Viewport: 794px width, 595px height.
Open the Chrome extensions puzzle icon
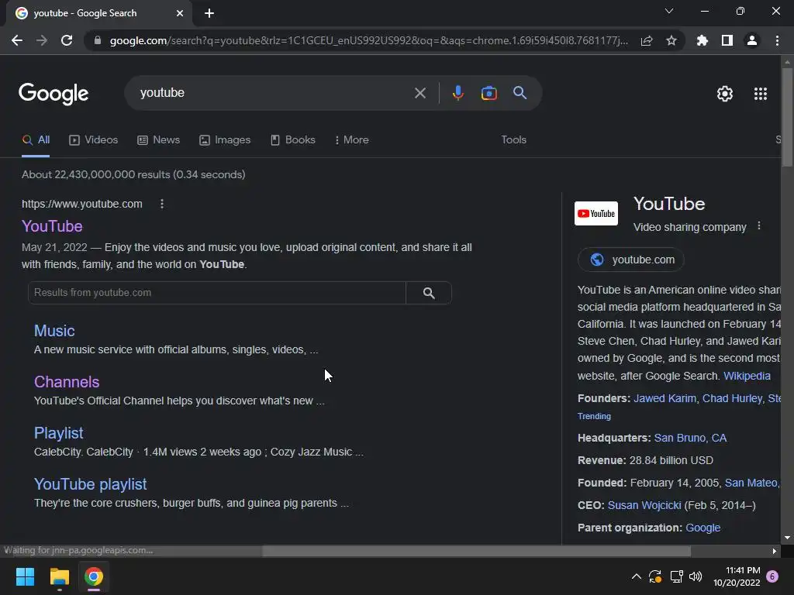point(703,40)
